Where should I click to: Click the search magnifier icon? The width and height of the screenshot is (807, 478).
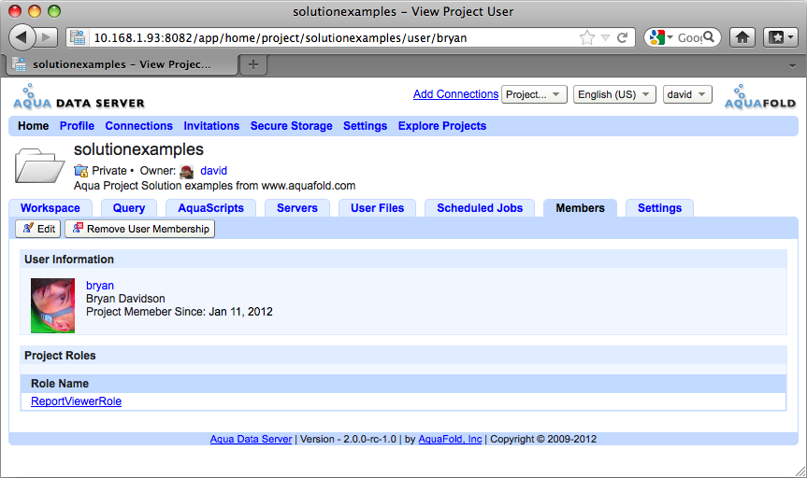(x=709, y=37)
